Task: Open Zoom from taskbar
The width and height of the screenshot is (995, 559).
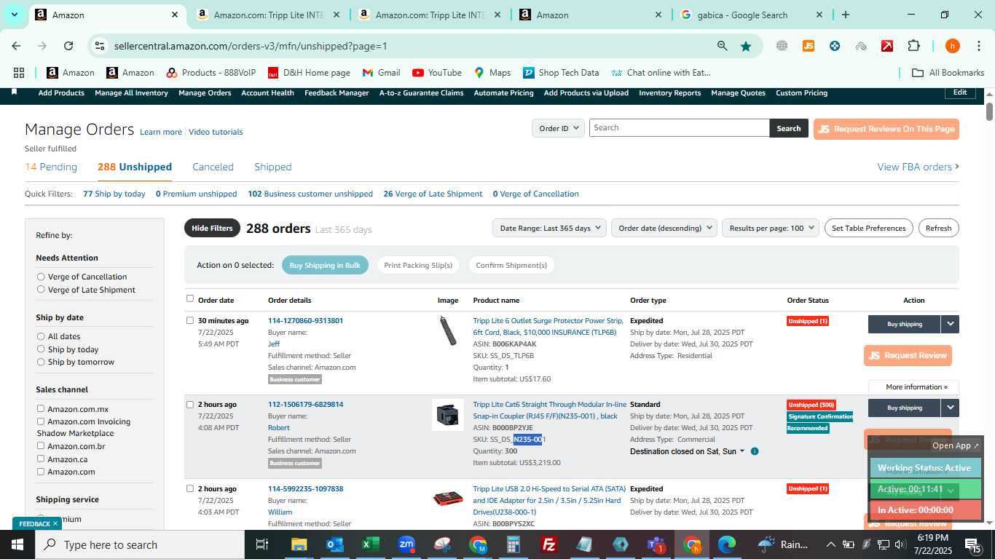Action: click(x=406, y=544)
